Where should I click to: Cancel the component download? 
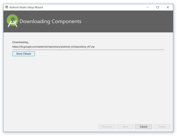point(143,127)
